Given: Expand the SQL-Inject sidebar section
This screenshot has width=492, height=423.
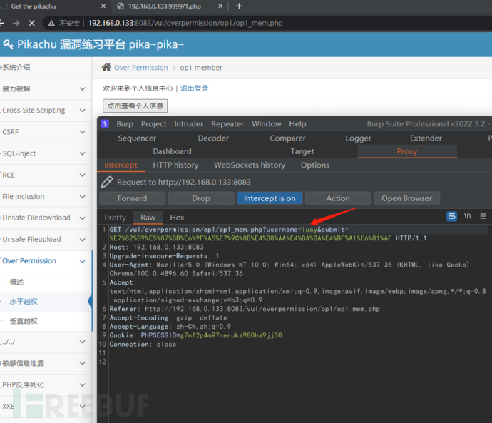Looking at the screenshot, I should click(44, 153).
